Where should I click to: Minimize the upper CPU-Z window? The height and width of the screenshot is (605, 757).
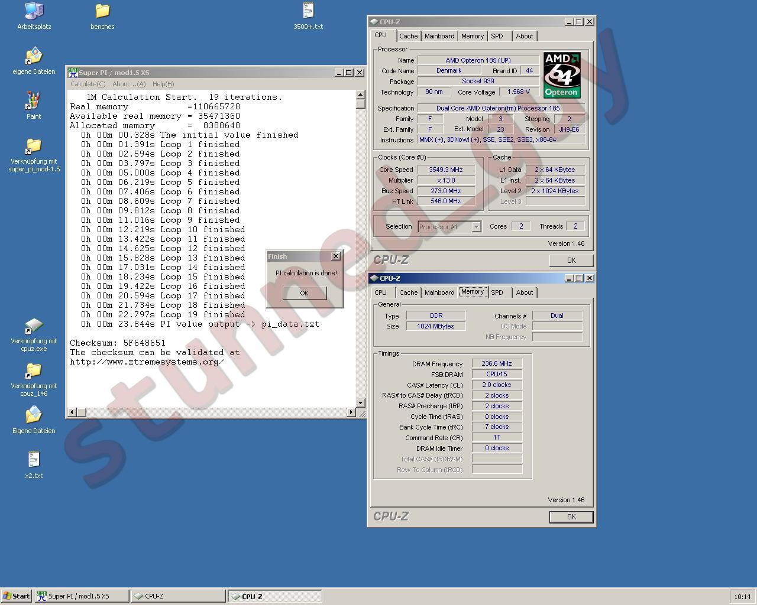569,22
